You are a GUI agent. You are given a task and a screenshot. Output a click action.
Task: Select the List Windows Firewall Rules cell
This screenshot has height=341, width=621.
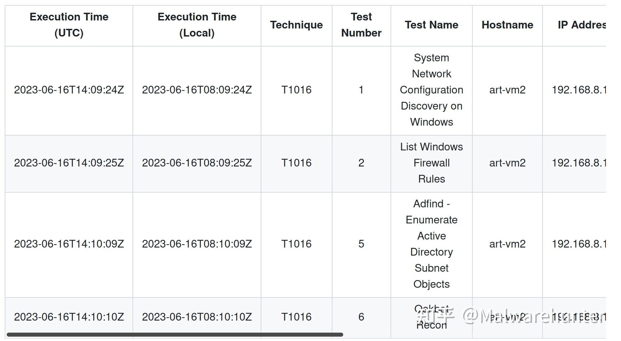click(431, 163)
